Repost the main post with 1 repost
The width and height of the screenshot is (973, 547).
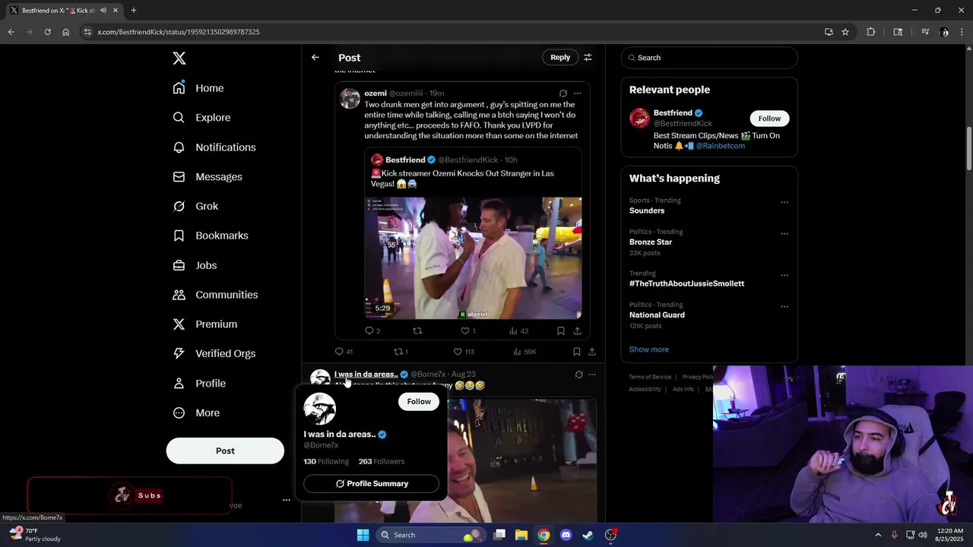(x=401, y=352)
